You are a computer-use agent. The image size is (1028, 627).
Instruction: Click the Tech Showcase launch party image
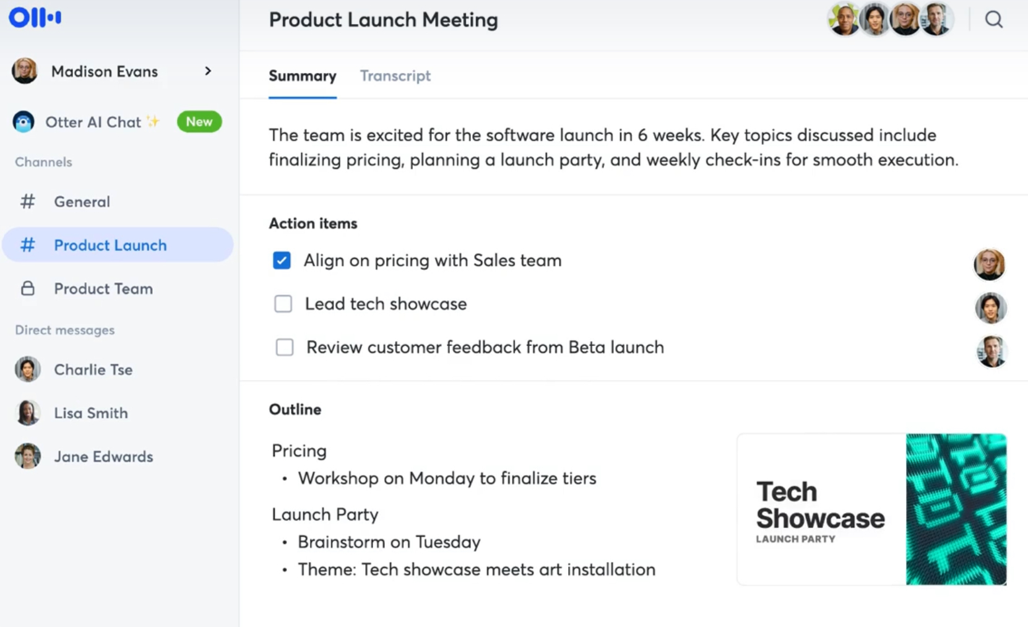pos(872,509)
